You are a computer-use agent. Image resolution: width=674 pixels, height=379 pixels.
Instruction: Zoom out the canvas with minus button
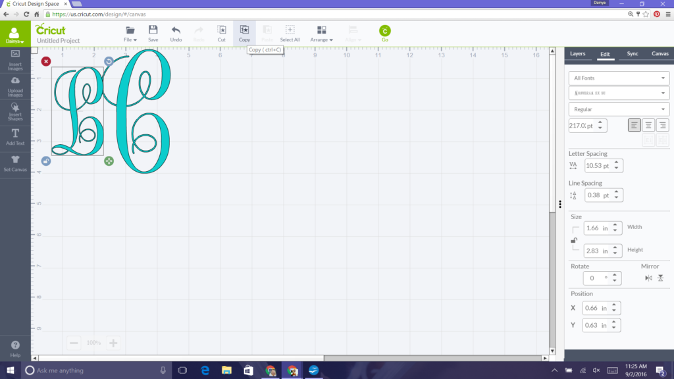coord(74,343)
